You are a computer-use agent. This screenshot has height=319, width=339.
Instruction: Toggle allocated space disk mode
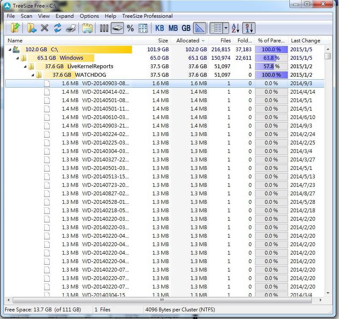pos(117,28)
